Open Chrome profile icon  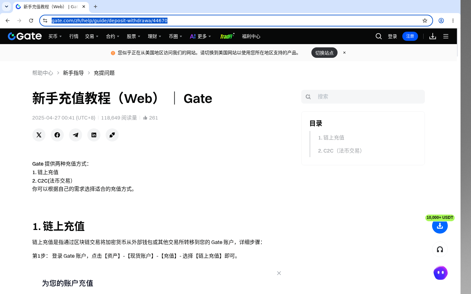441,21
